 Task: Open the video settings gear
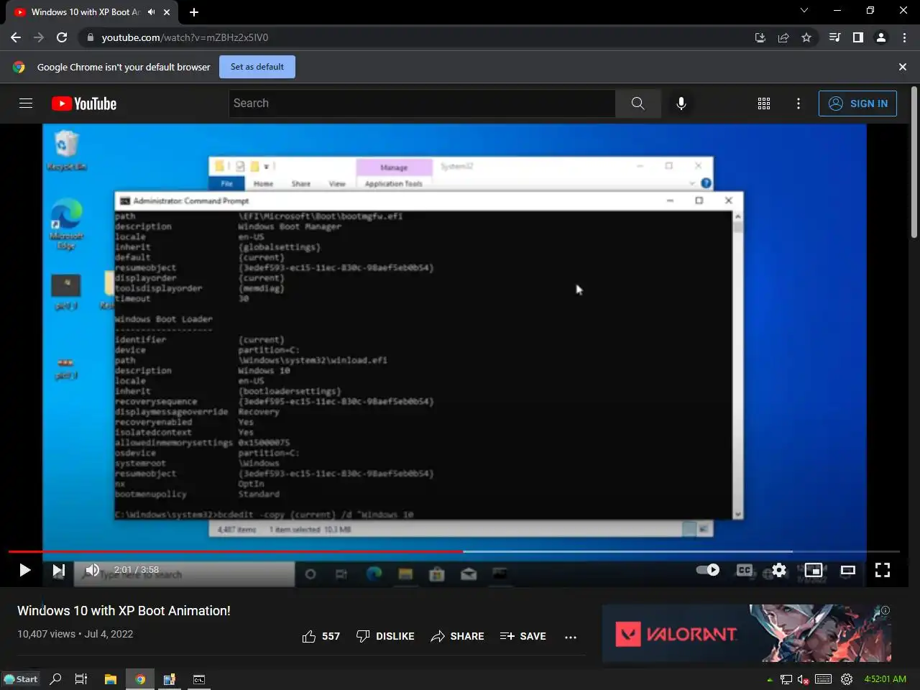click(779, 571)
